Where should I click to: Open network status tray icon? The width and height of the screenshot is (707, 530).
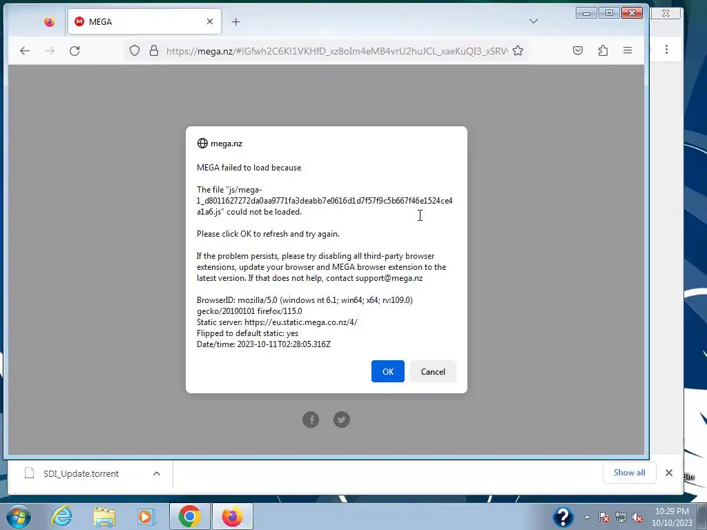[621, 518]
